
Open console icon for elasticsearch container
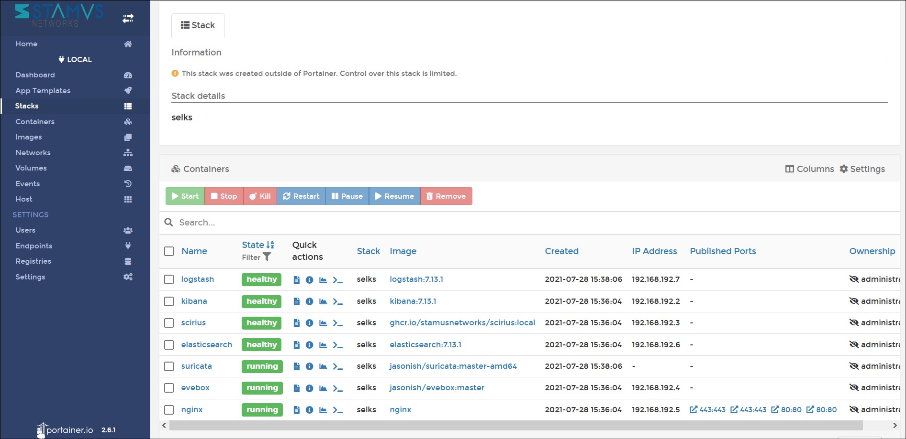[x=338, y=345]
